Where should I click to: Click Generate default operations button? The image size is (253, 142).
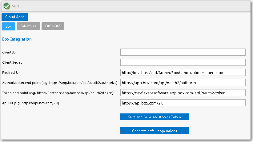[155, 131]
